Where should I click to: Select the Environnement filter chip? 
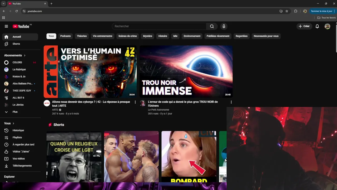pyautogui.click(x=192, y=36)
